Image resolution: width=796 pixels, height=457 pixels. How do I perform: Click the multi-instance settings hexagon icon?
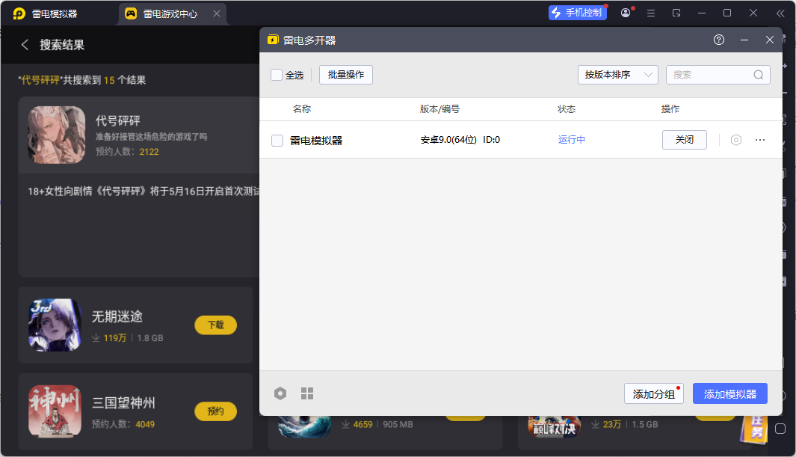(280, 393)
